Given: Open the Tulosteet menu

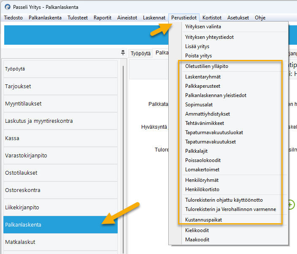Looking at the screenshot, I should coord(78,18).
